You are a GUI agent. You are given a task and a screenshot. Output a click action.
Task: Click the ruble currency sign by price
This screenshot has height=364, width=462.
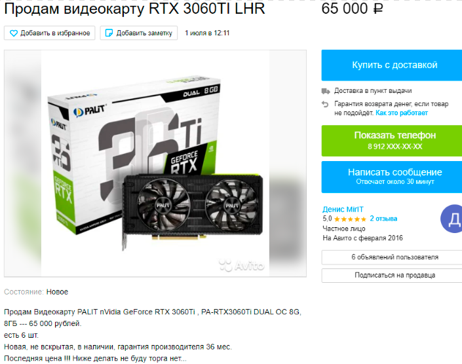(377, 9)
